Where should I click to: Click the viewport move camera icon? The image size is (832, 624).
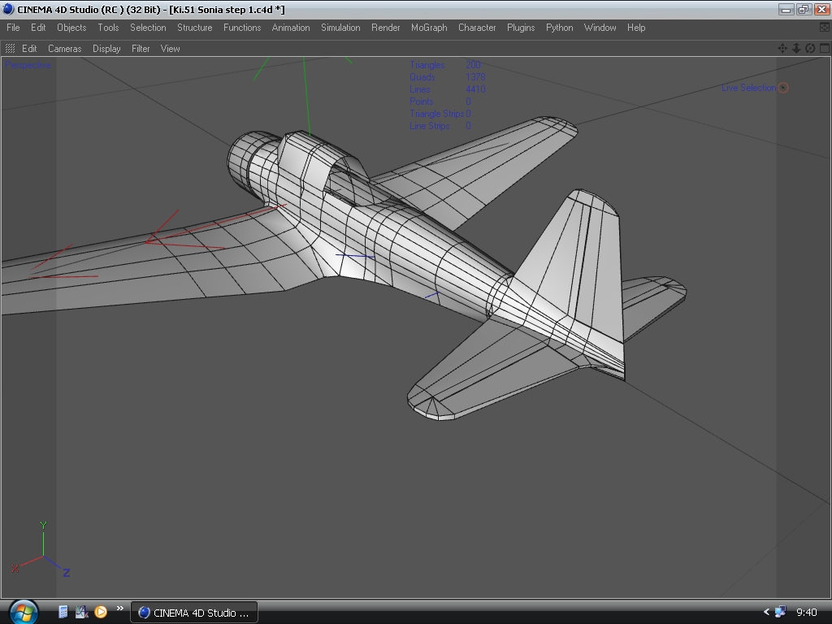tap(782, 49)
